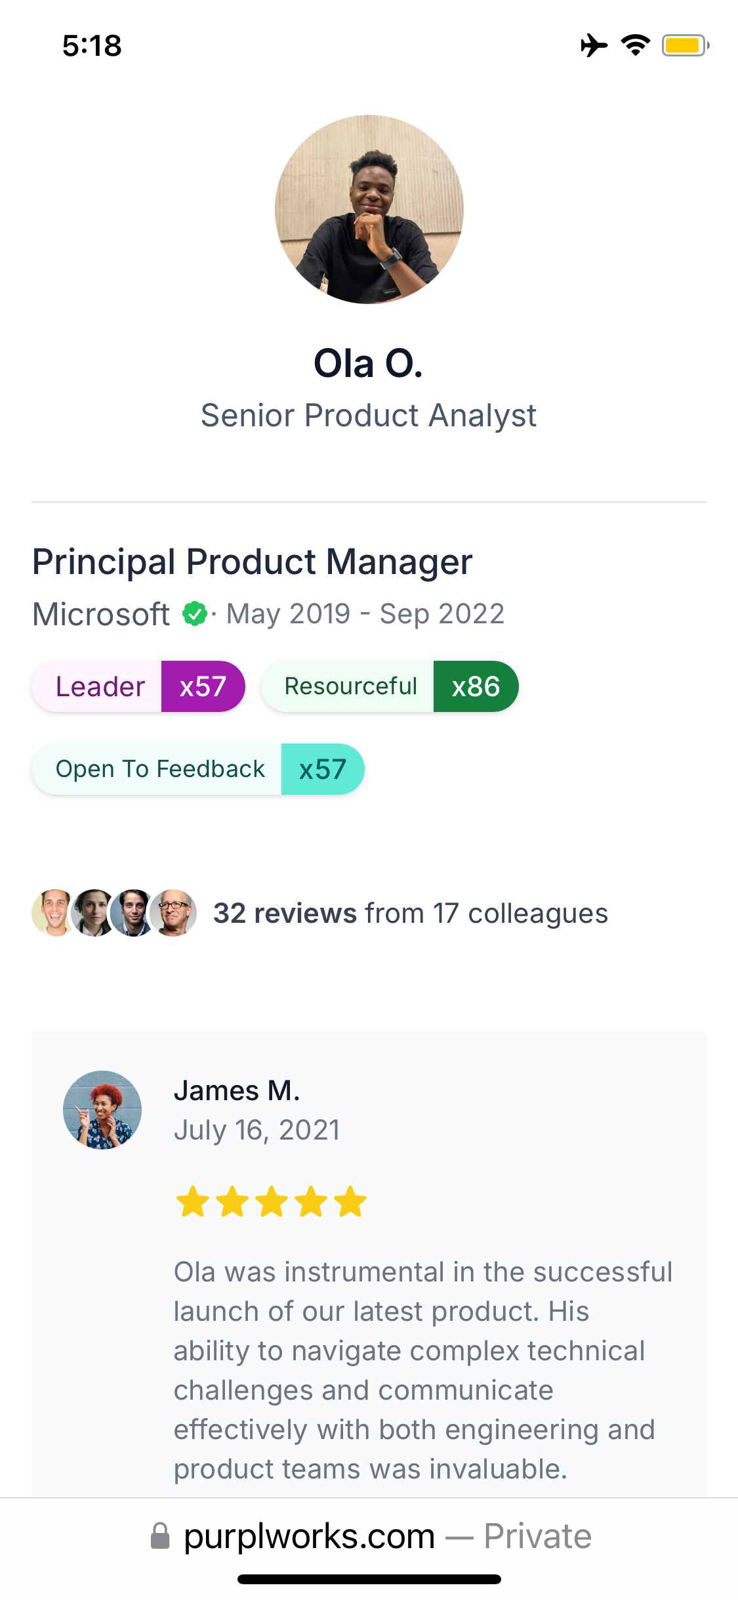Tap the airplane mode status icon
This screenshot has height=1600, width=738.
pos(594,45)
